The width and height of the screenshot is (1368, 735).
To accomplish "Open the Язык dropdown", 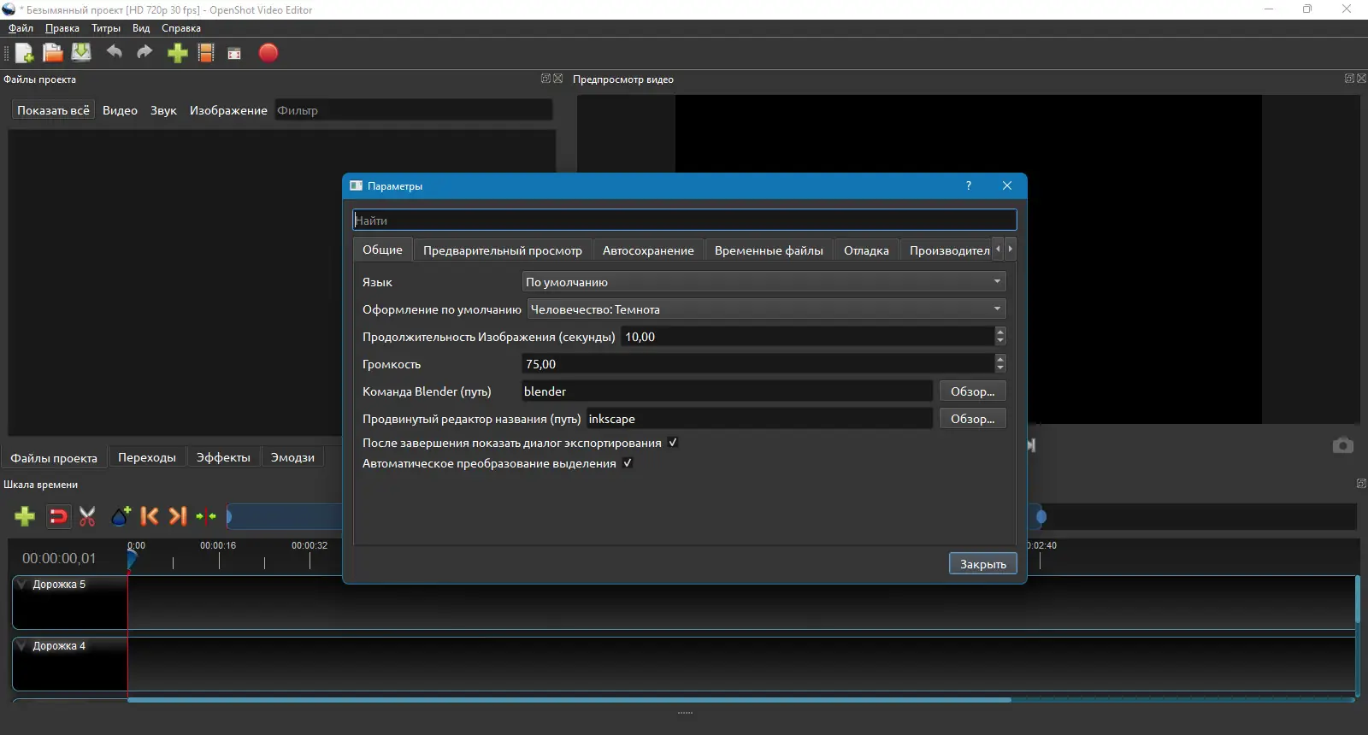I will click(764, 282).
